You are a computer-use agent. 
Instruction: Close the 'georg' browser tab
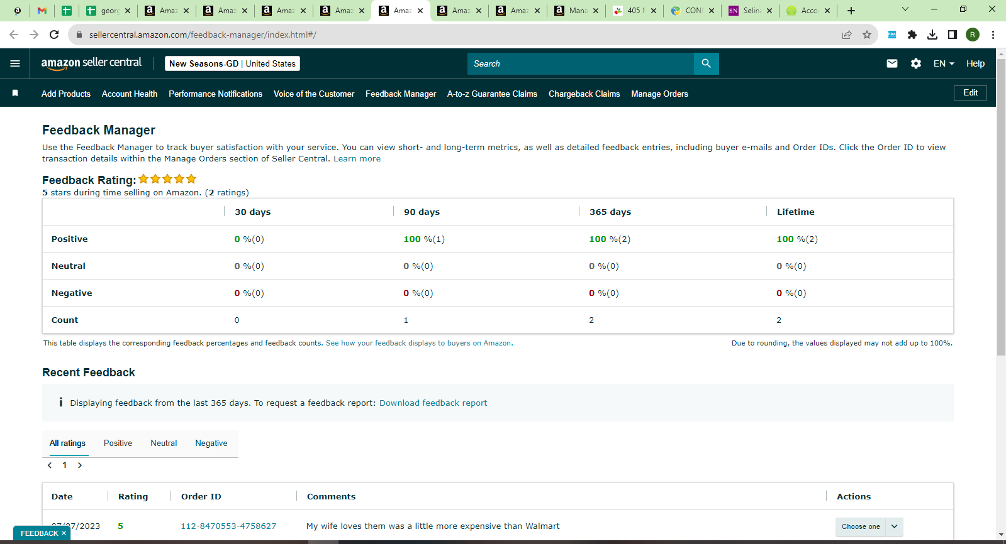pyautogui.click(x=128, y=11)
